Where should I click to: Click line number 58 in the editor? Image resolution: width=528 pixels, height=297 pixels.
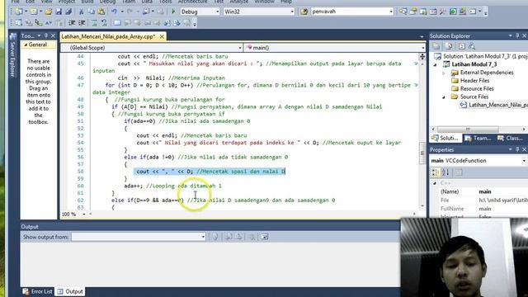[80, 172]
